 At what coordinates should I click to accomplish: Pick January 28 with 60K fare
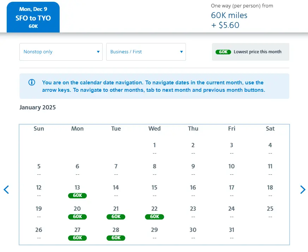coord(116,233)
